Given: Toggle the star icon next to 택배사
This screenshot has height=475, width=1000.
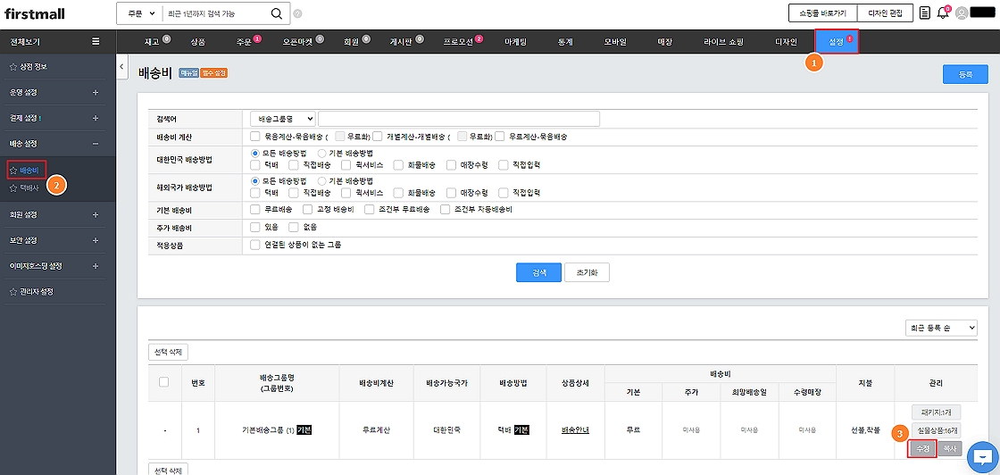Looking at the screenshot, I should [13, 188].
